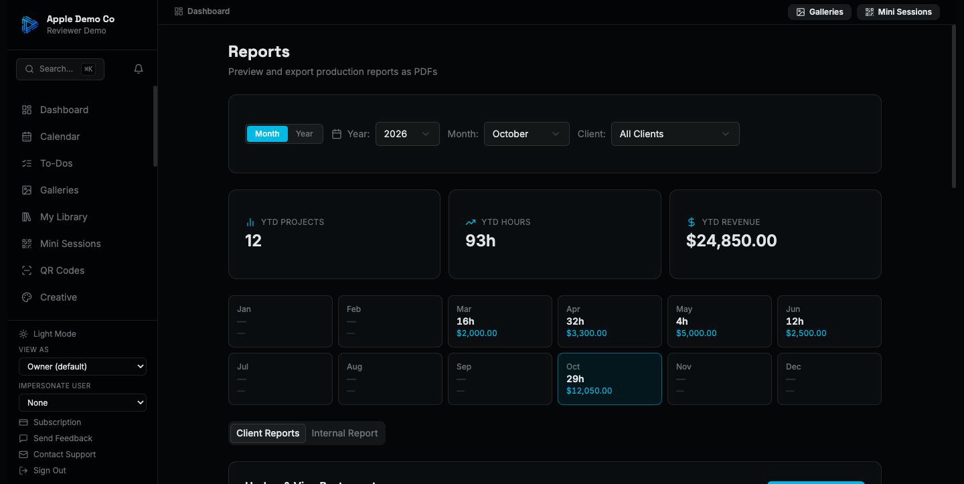This screenshot has height=484, width=964.
Task: Click the Galleries button in top bar
Action: pos(819,12)
